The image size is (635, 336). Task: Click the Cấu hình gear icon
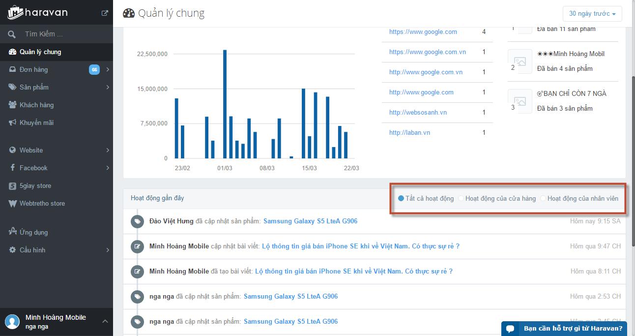pyautogui.click(x=12, y=250)
